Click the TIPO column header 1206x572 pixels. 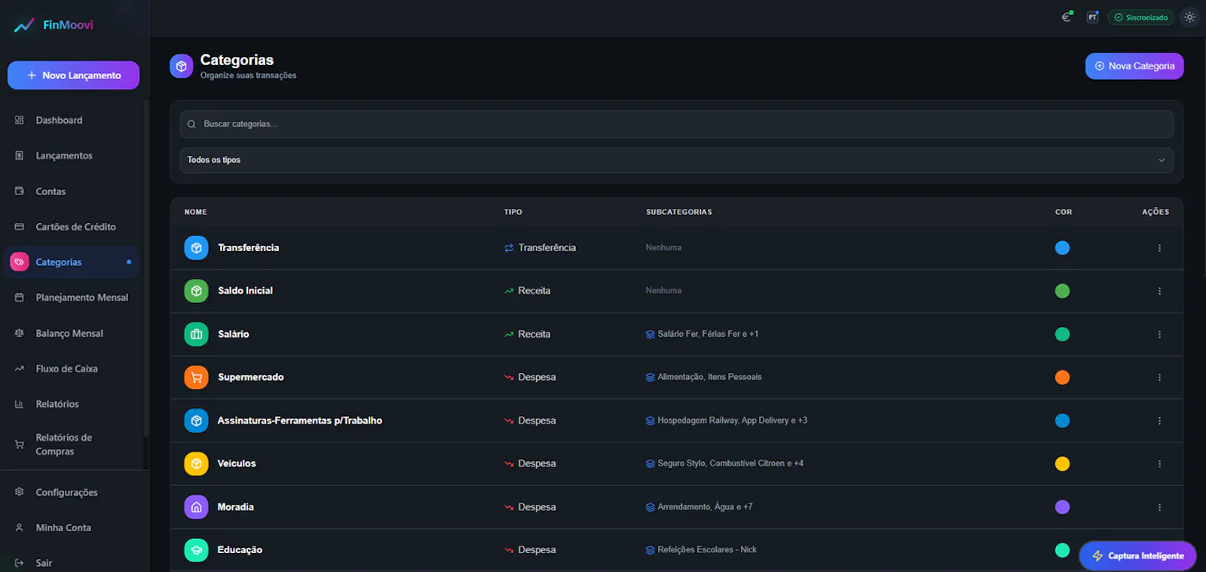[x=513, y=213]
